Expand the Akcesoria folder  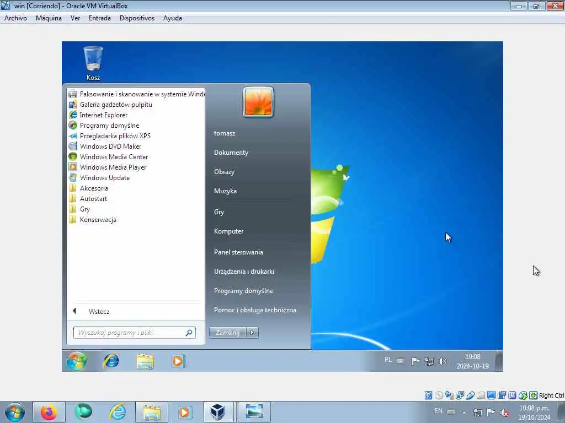click(88, 188)
